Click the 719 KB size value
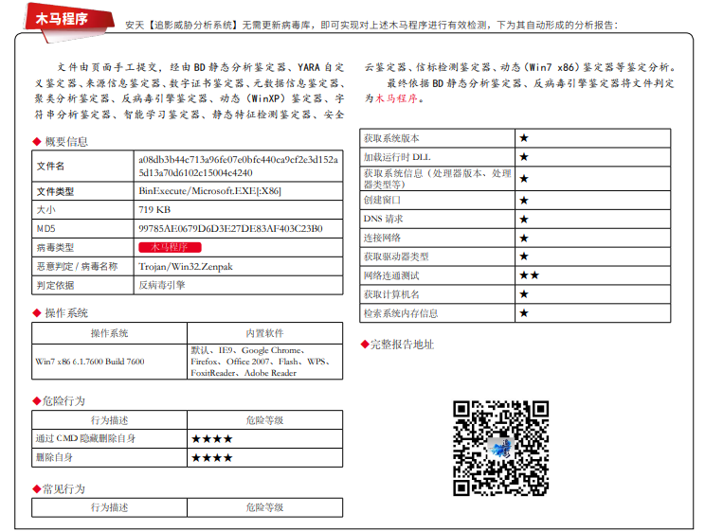This screenshot has height=531, width=705. click(x=154, y=210)
